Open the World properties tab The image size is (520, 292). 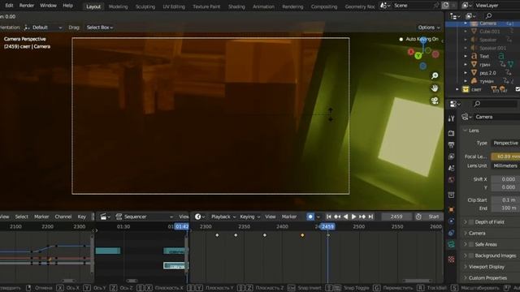[x=451, y=180]
